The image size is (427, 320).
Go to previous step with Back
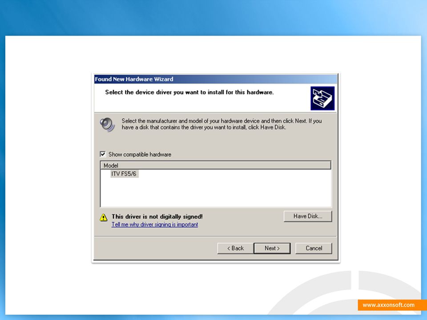(235, 248)
